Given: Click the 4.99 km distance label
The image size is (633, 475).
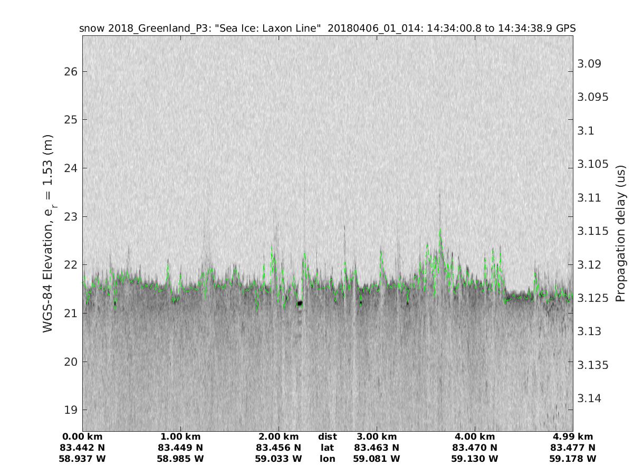Looking at the screenshot, I should coord(573,436).
